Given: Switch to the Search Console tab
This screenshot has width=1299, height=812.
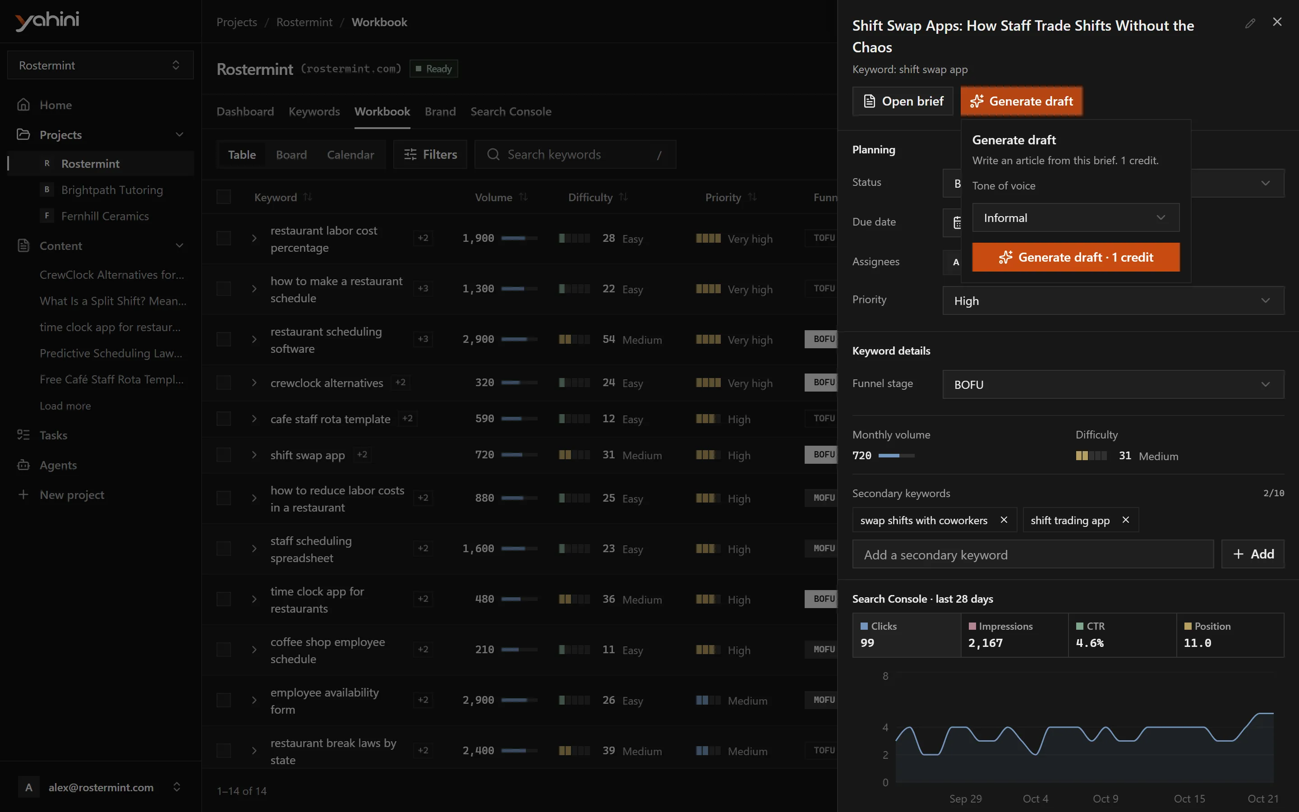Looking at the screenshot, I should coord(511,112).
